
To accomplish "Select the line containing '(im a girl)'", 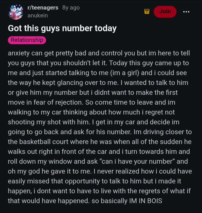I will (97, 73).
